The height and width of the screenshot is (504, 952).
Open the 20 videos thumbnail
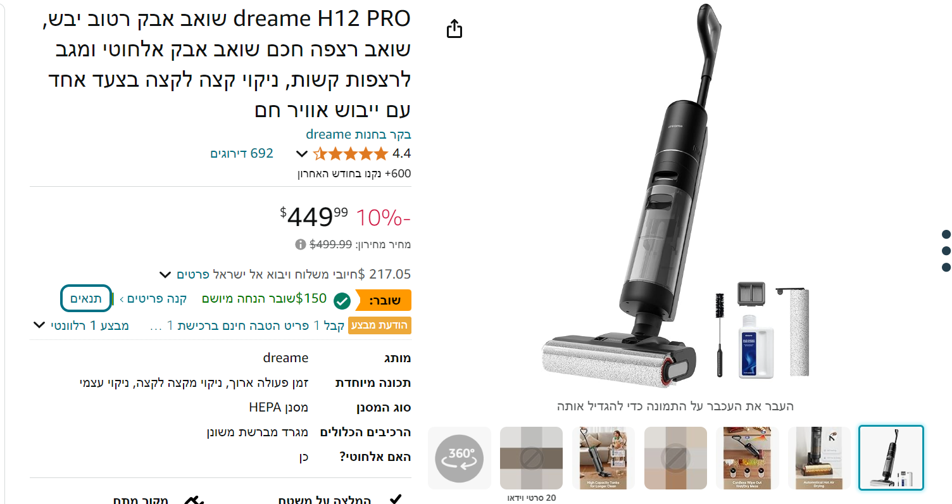coord(531,458)
